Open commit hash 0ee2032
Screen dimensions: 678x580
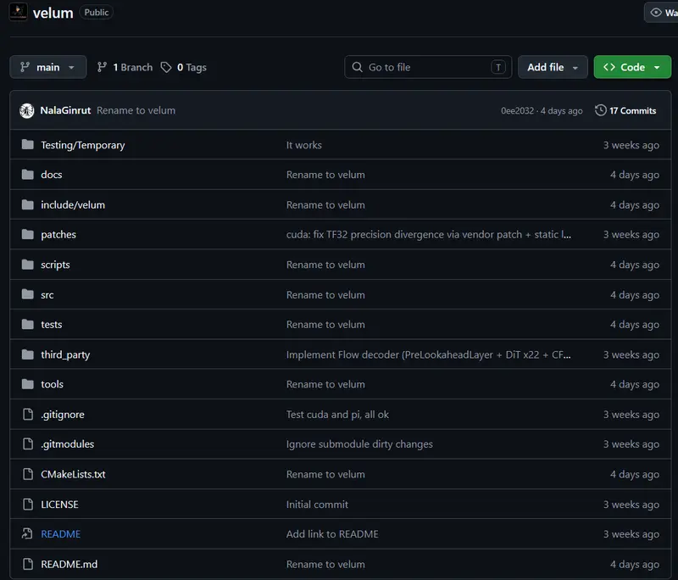click(x=517, y=111)
